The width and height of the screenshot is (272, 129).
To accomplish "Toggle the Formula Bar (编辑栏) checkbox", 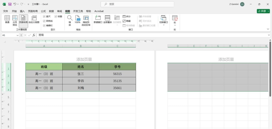I will tap(44, 25).
